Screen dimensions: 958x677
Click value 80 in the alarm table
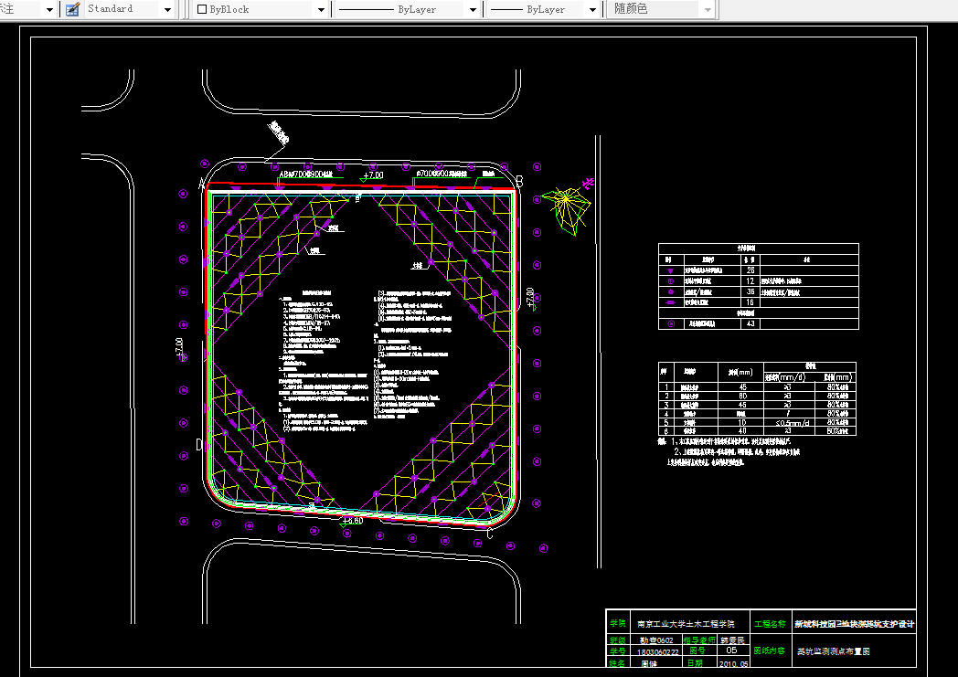coord(743,397)
